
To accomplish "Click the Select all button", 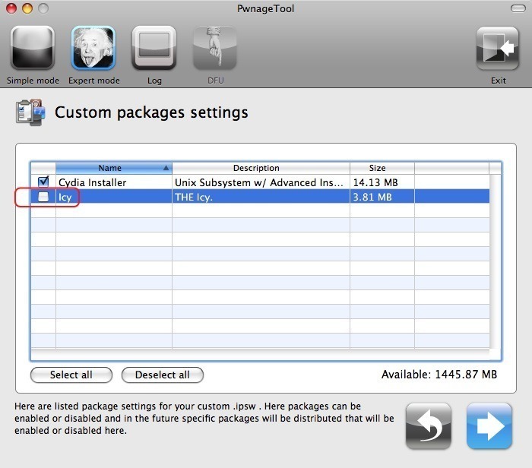I will click(71, 375).
